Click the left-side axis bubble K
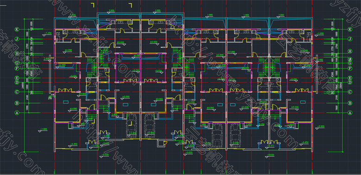The image size is (361, 175). click(17, 30)
